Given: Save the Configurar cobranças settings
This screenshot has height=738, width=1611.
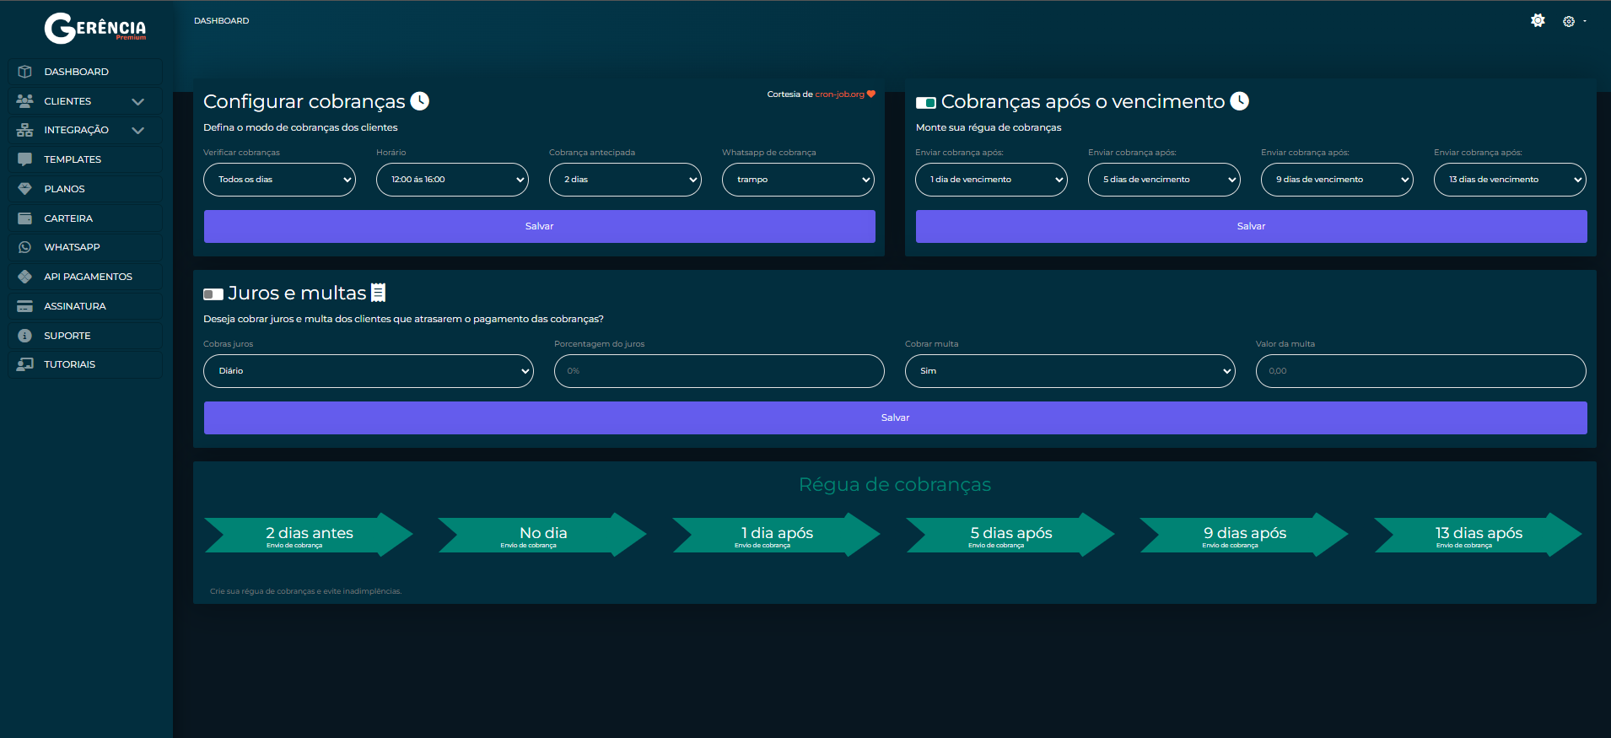Looking at the screenshot, I should coord(539,226).
